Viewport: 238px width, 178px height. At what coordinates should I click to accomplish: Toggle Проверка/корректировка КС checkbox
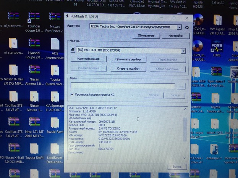coord(72,94)
